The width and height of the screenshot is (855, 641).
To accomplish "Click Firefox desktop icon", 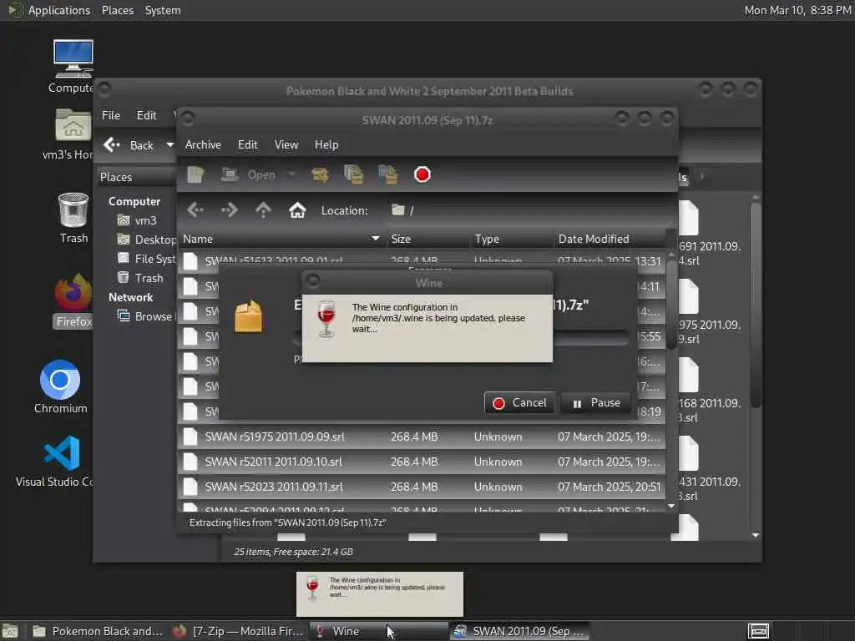I will [73, 300].
